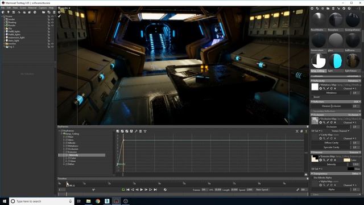Click the duplicate object icon in scene toolbar
This screenshot has height=205, width=364.
point(49,12)
